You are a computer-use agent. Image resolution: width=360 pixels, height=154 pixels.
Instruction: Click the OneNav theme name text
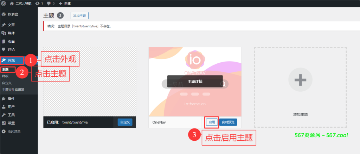pos(159,122)
